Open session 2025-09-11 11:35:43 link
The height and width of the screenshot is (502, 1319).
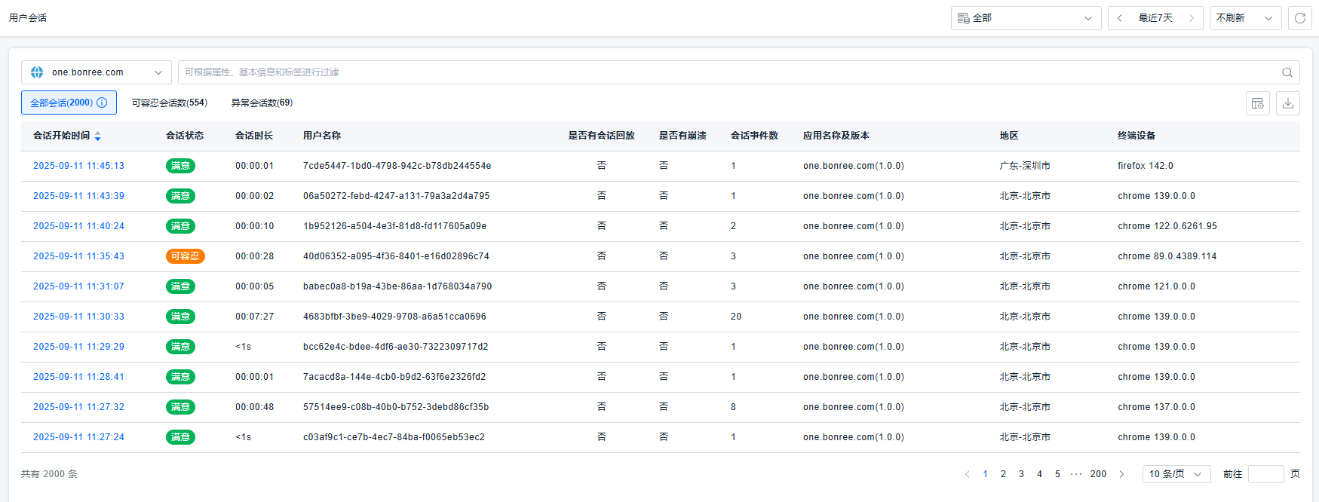(x=78, y=256)
